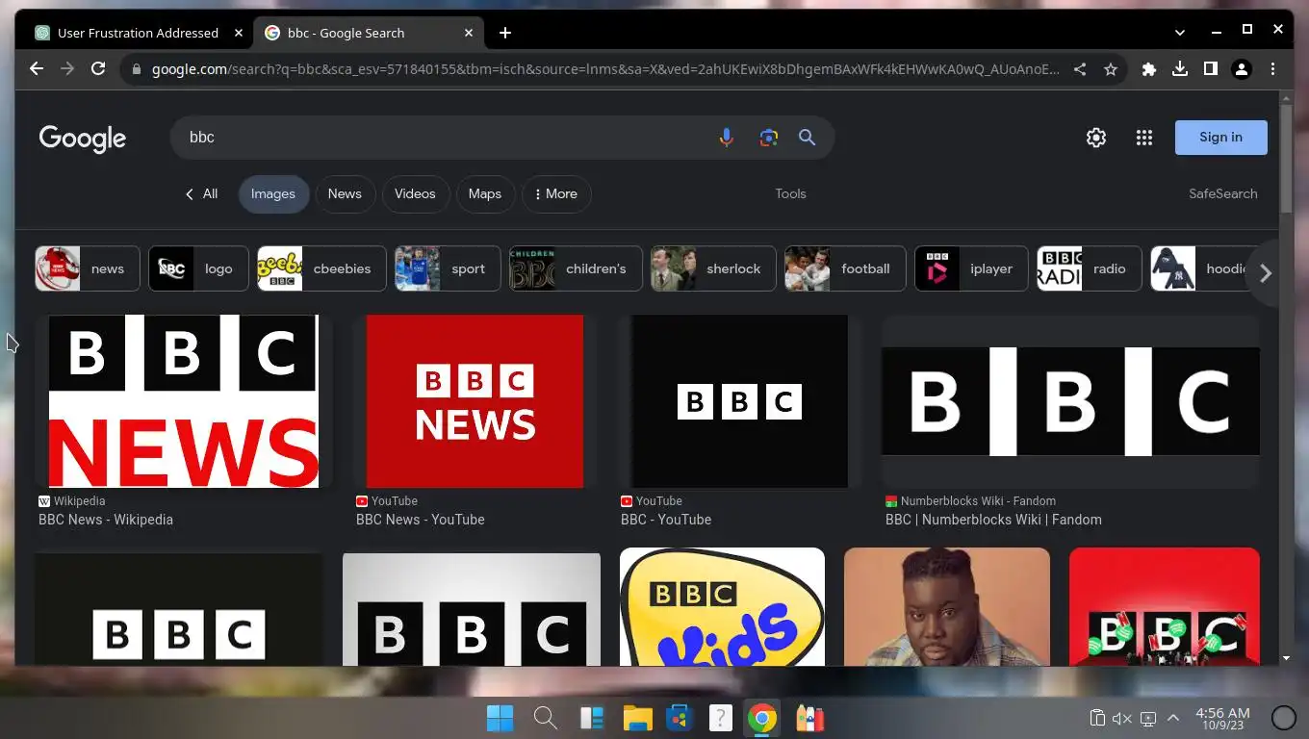The height and width of the screenshot is (739, 1309).
Task: Filter images by the news chip
Action: pyautogui.click(x=88, y=268)
